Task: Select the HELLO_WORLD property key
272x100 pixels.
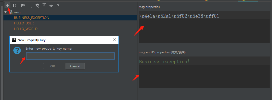Action: [26, 29]
